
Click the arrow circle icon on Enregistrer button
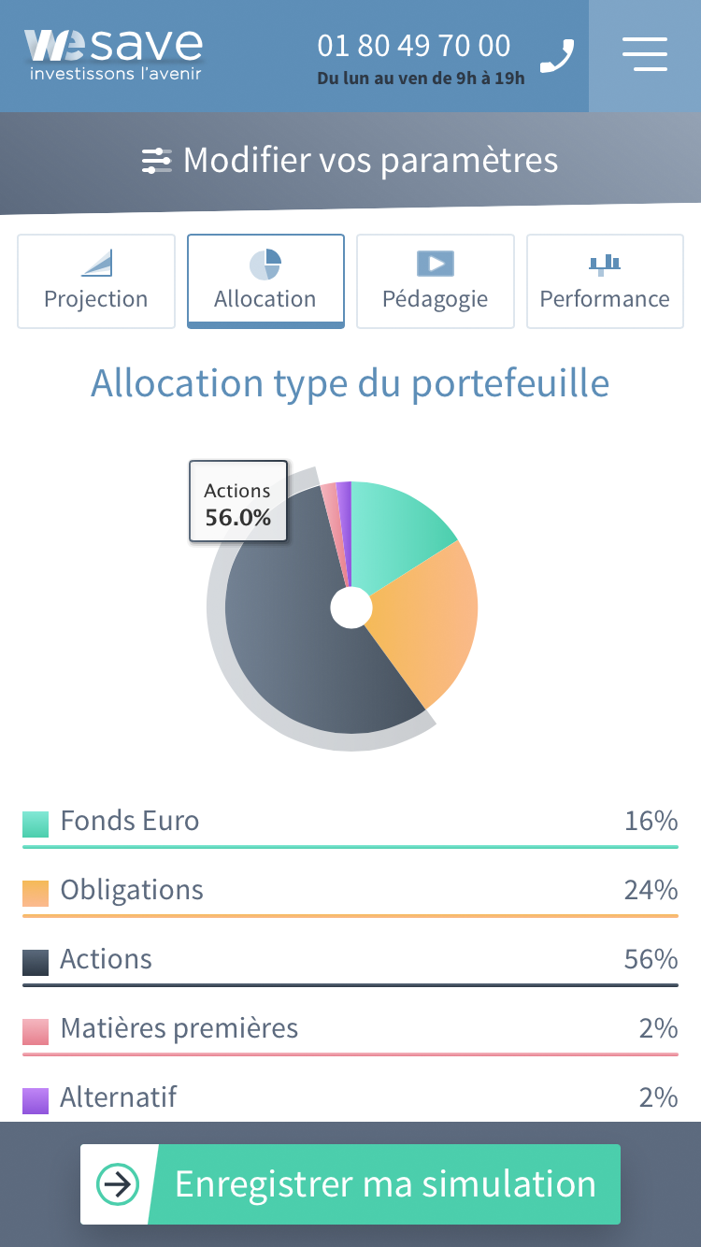pos(118,1184)
